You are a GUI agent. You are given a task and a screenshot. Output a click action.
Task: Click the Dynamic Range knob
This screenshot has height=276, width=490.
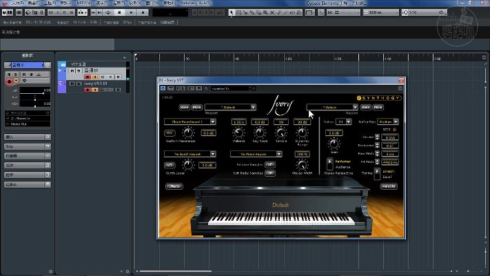coord(302,132)
